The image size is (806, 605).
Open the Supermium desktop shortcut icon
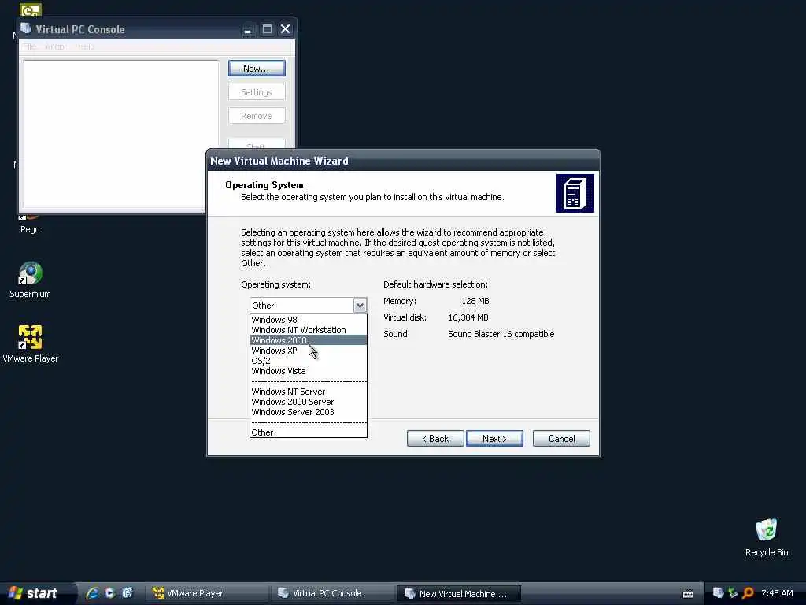tap(30, 273)
